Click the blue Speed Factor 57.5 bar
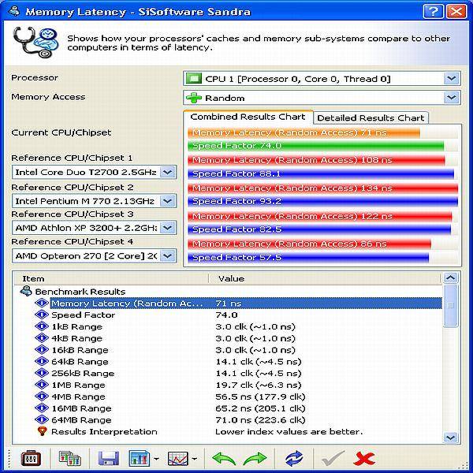473x473 pixels. (308, 257)
